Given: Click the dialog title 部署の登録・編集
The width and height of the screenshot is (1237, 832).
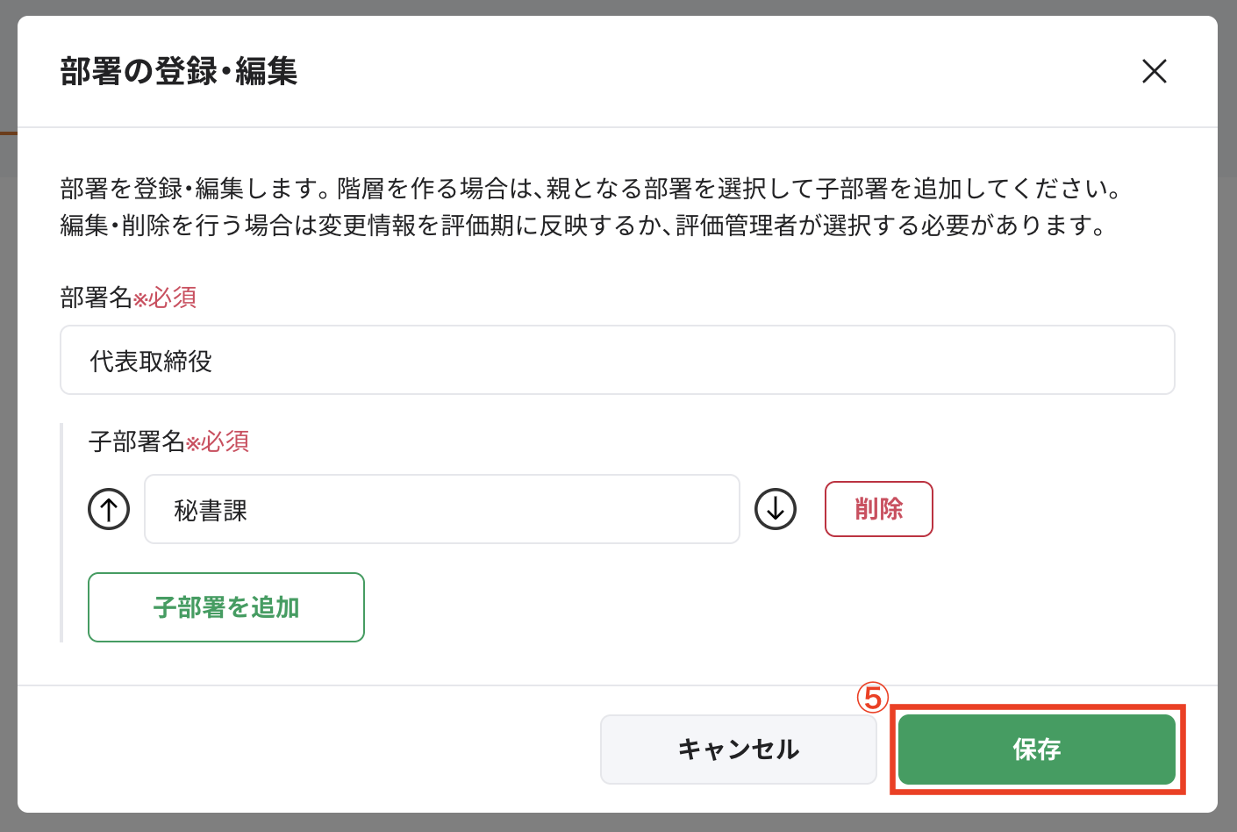Looking at the screenshot, I should pyautogui.click(x=179, y=71).
